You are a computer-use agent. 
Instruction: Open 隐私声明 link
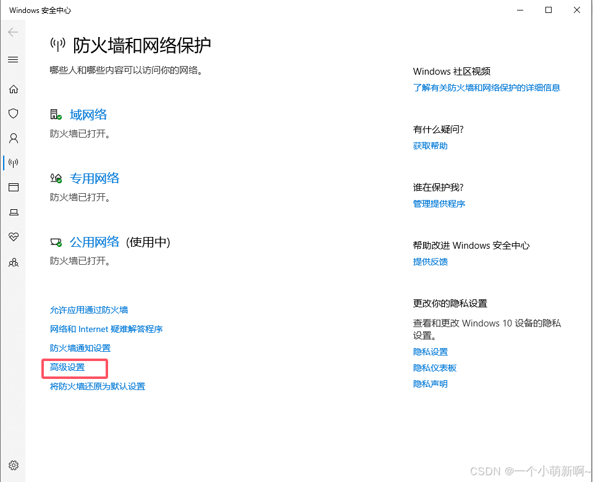(x=431, y=384)
